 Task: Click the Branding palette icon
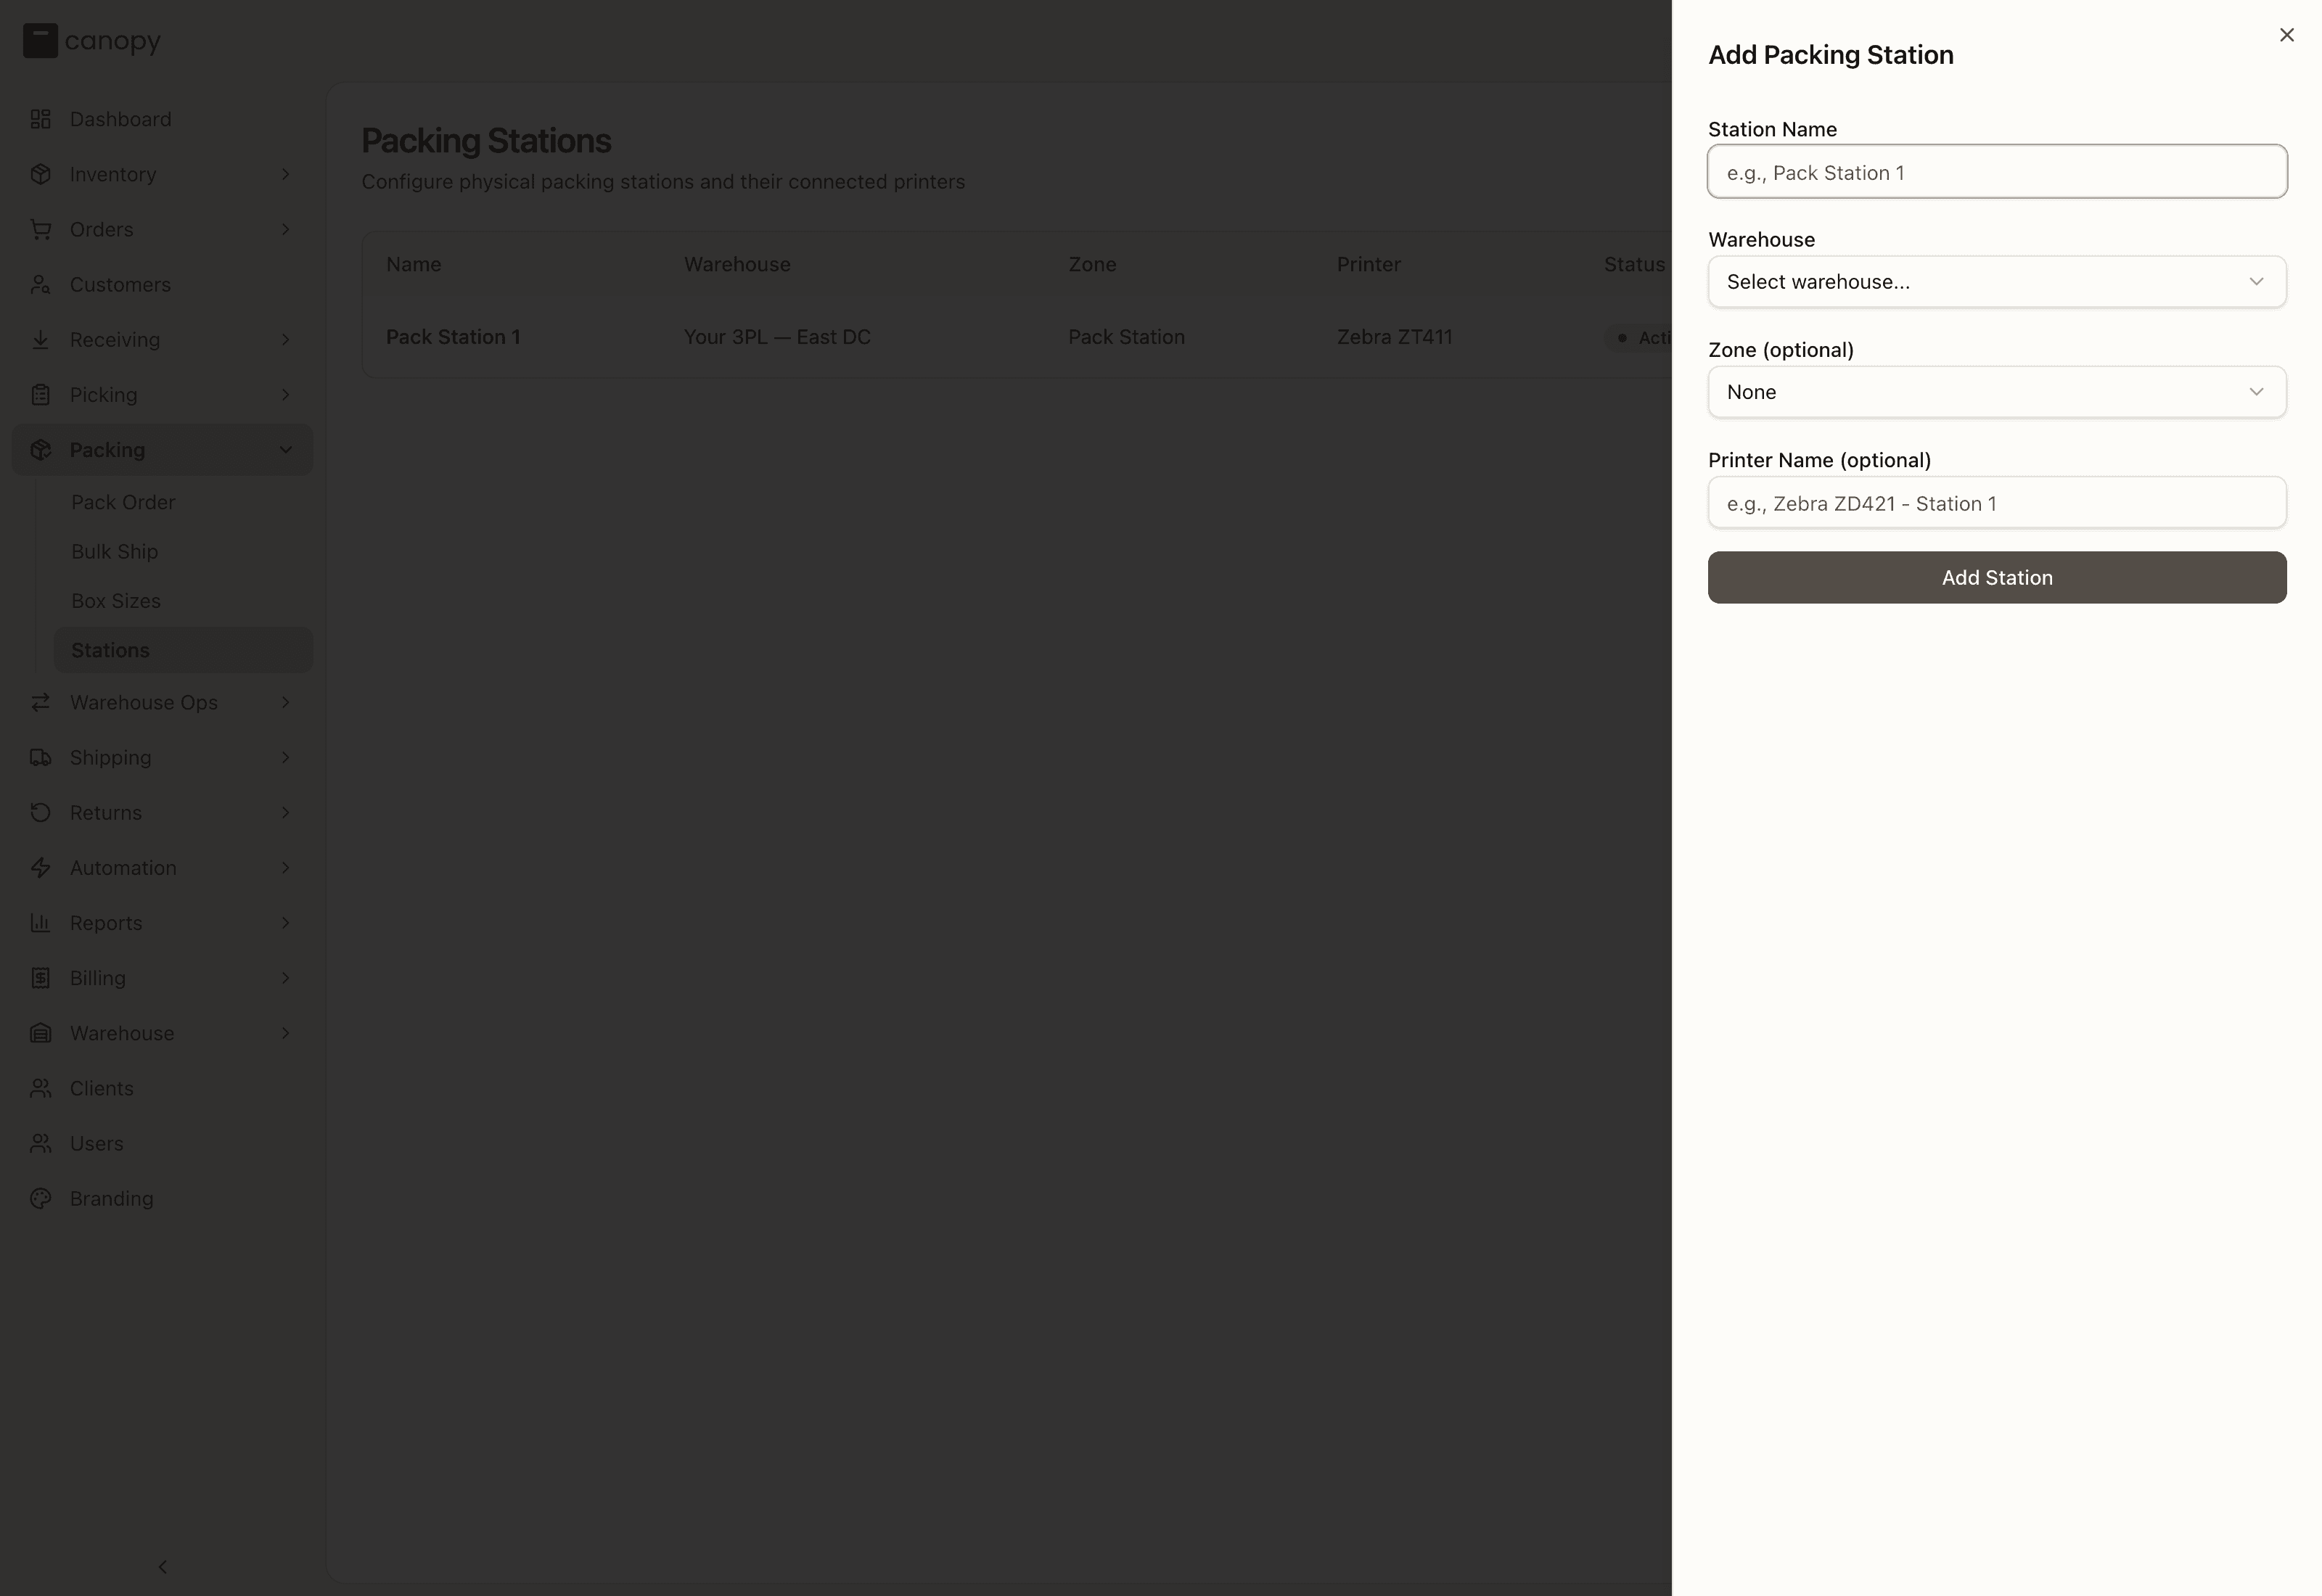pos(40,1198)
